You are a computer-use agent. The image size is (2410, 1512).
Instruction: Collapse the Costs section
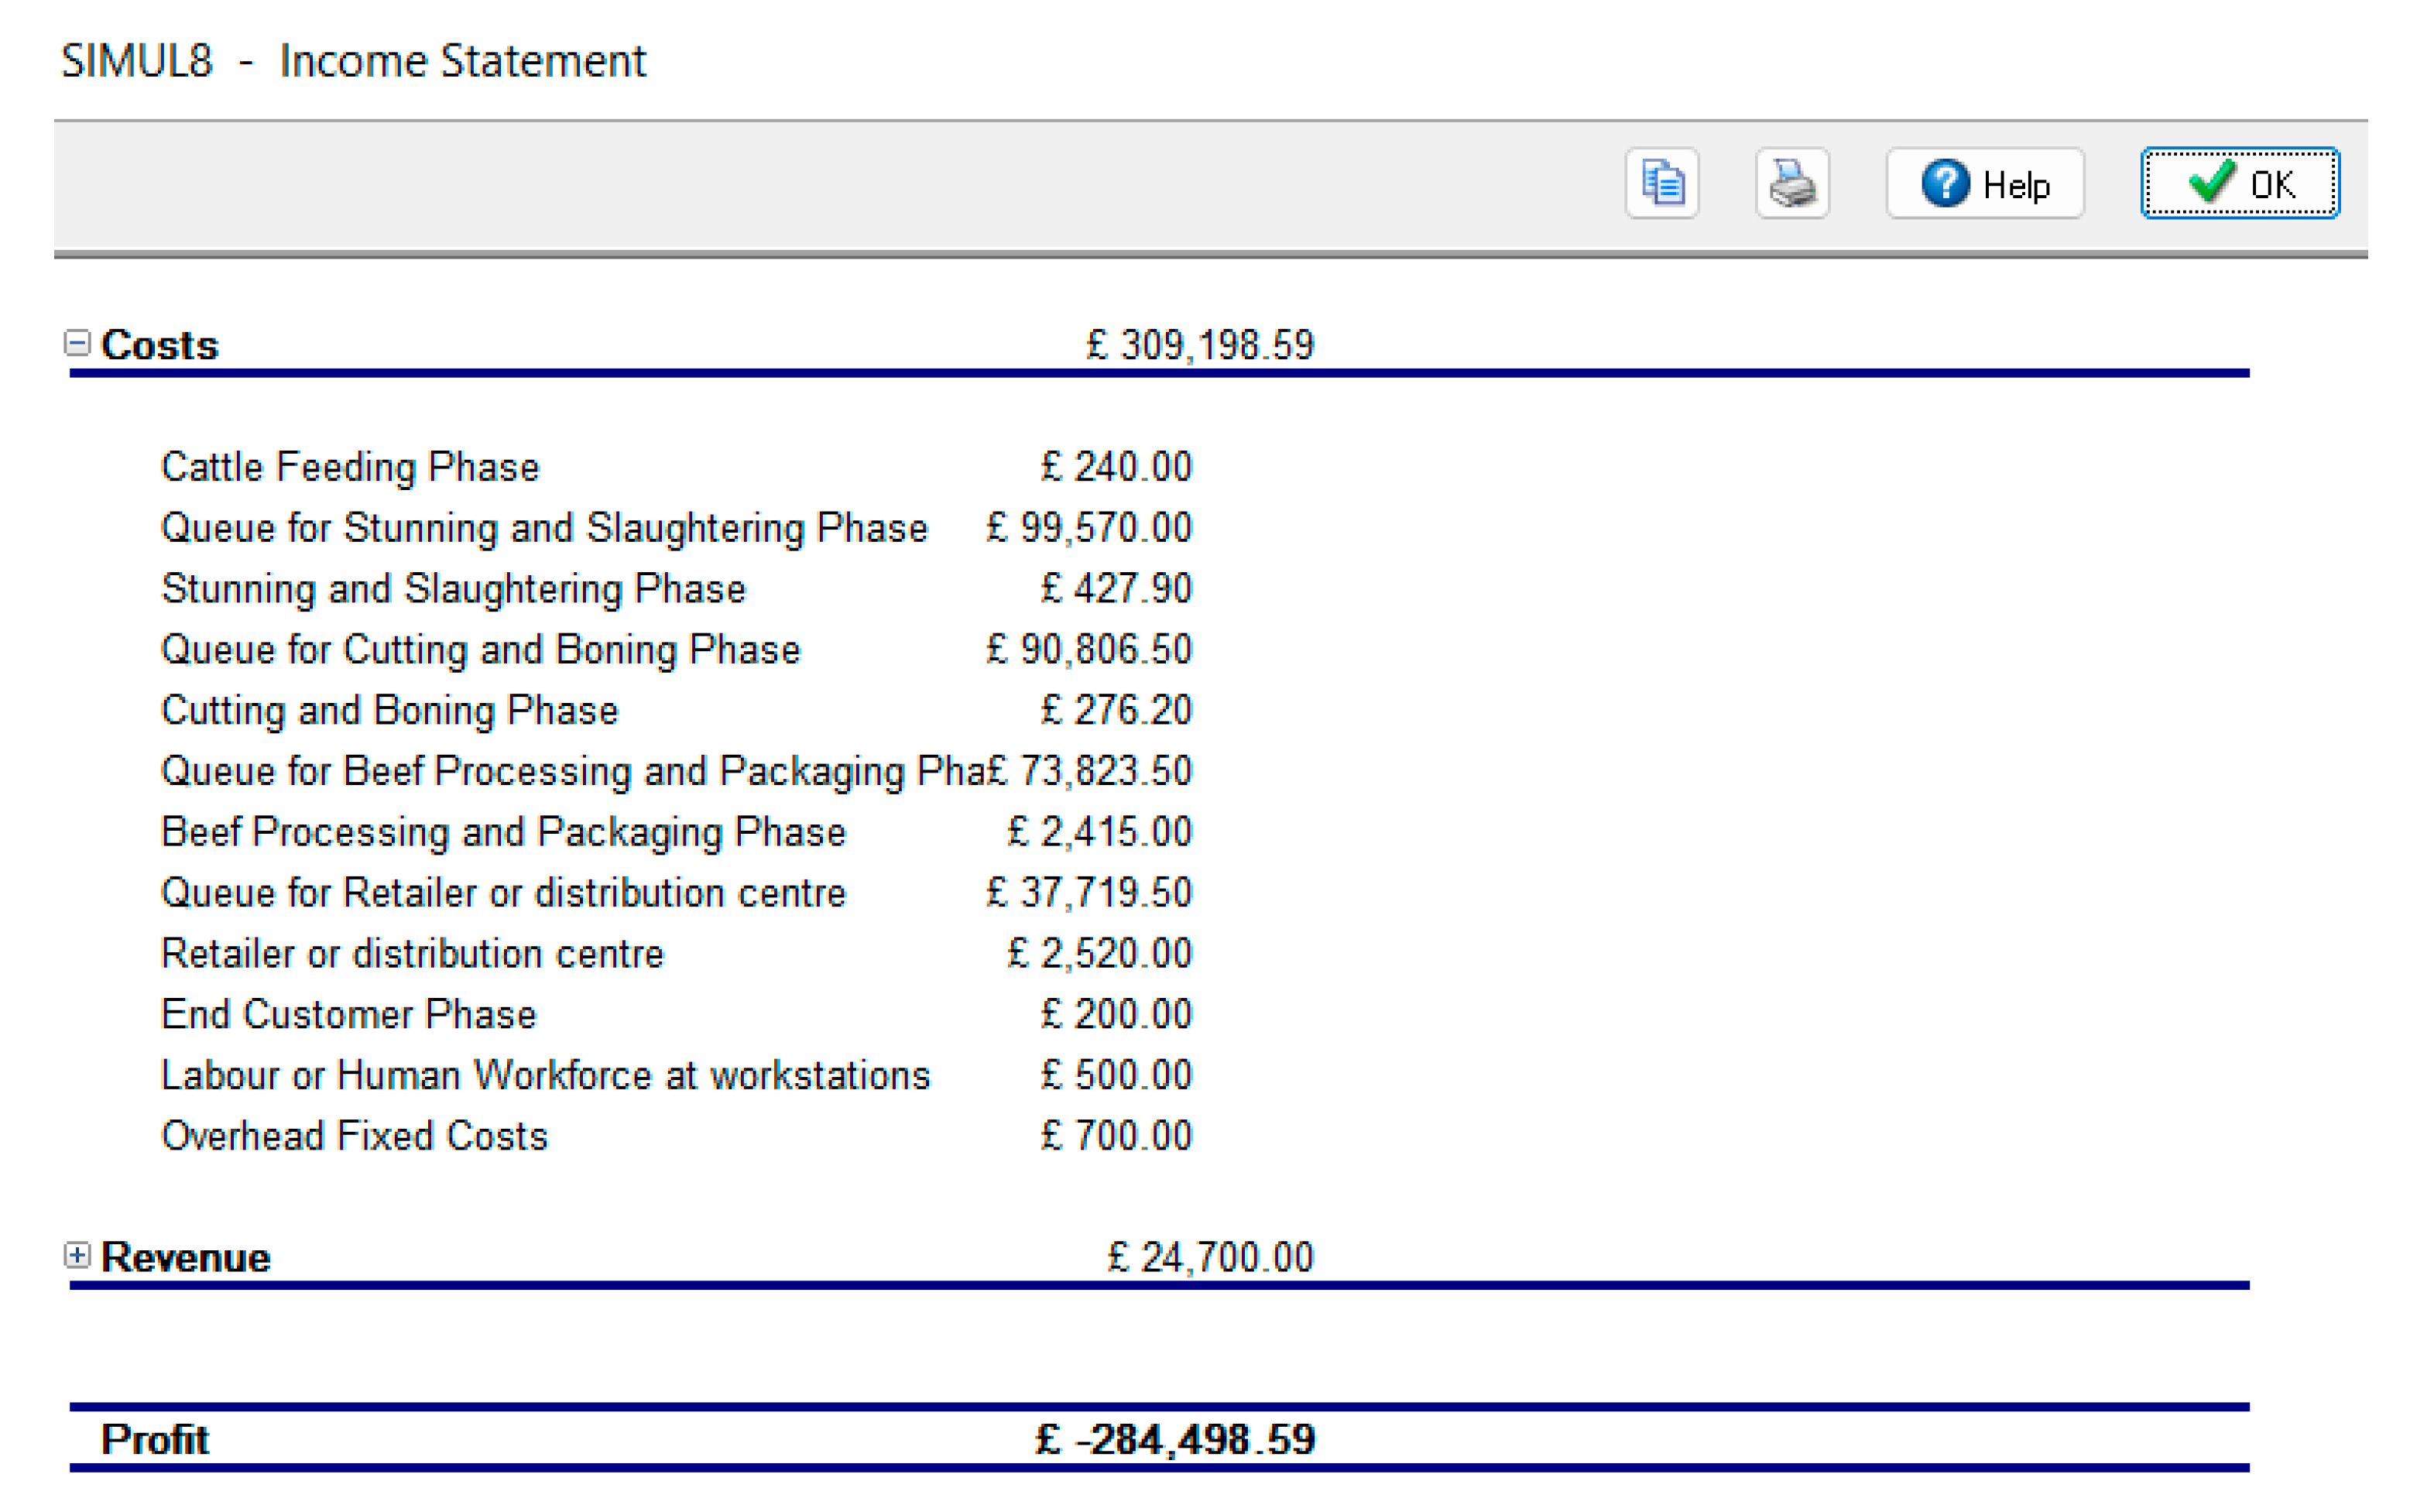coord(77,343)
